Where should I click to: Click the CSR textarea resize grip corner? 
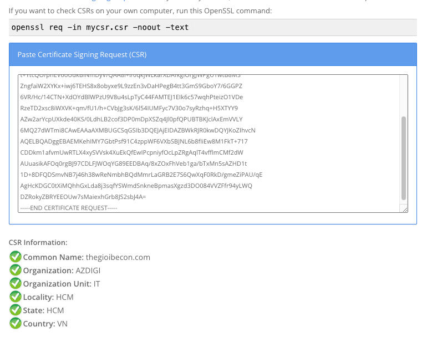405,210
